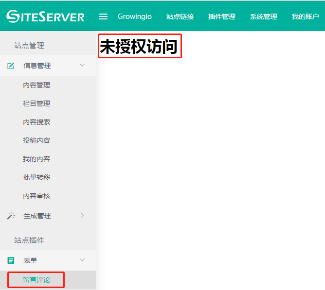Image resolution: width=325 pixels, height=290 pixels.
Task: Click the SiteServer logo
Action: pyautogui.click(x=45, y=17)
